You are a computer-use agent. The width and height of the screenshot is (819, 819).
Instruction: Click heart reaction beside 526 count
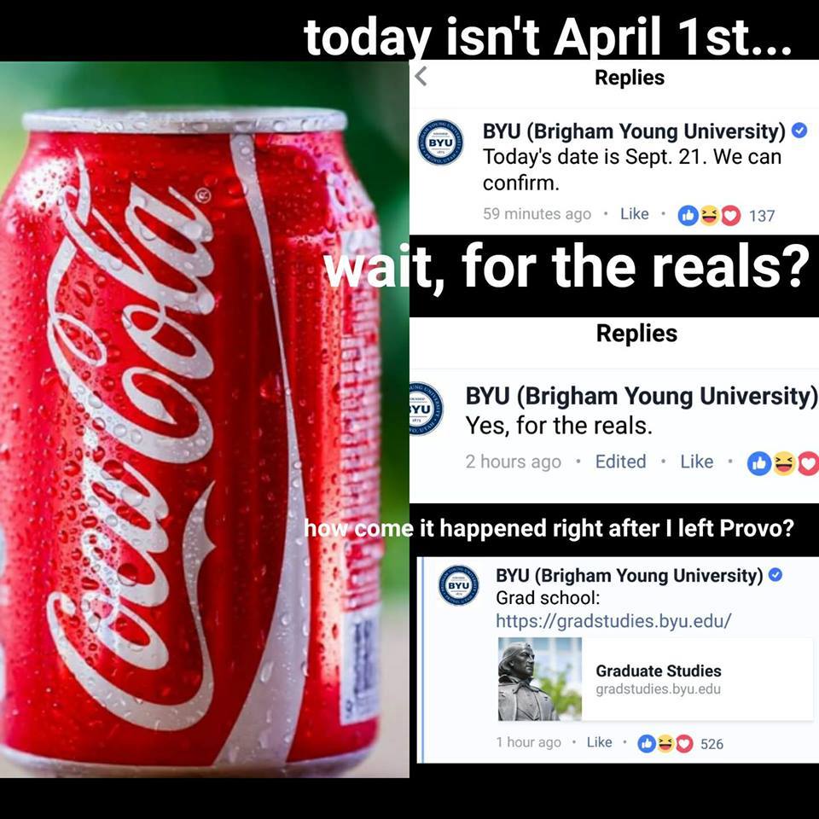click(683, 743)
